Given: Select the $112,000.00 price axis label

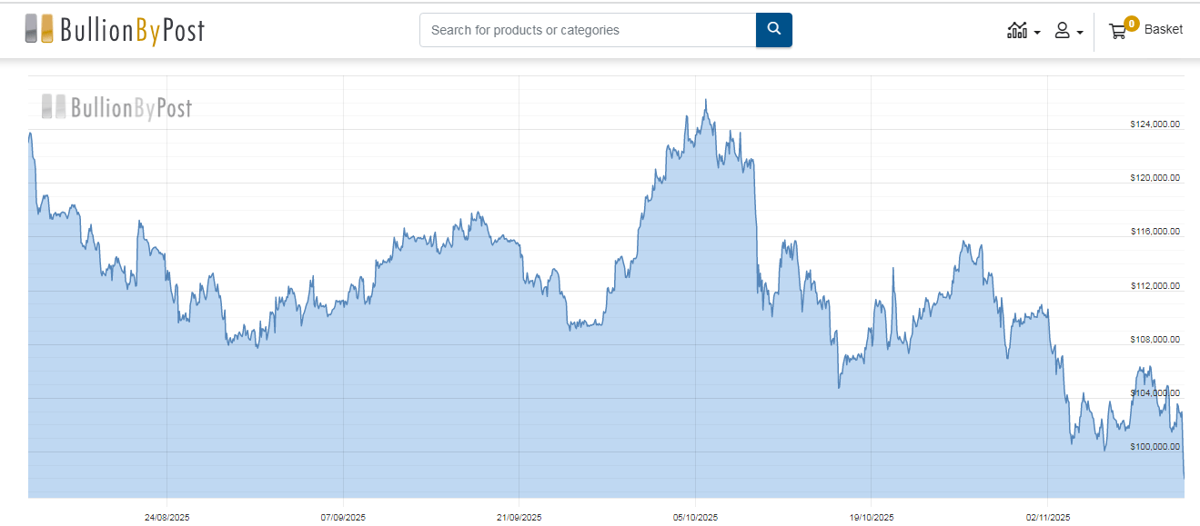Looking at the screenshot, I should [x=1155, y=286].
